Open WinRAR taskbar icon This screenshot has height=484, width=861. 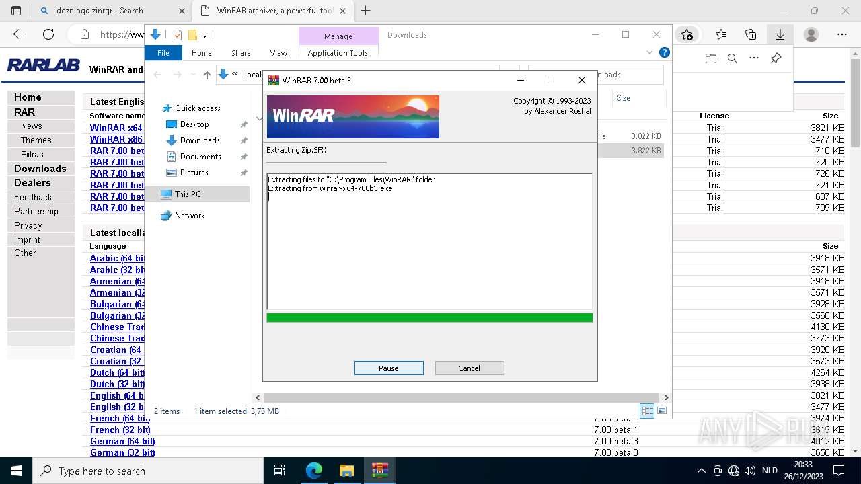(380, 471)
